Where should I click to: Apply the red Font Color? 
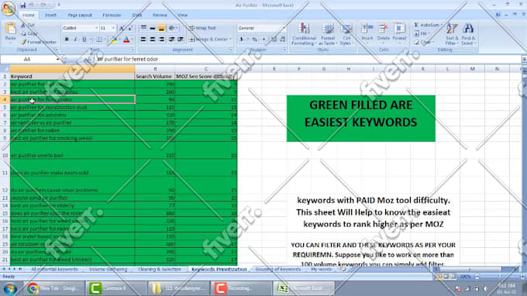[126, 40]
